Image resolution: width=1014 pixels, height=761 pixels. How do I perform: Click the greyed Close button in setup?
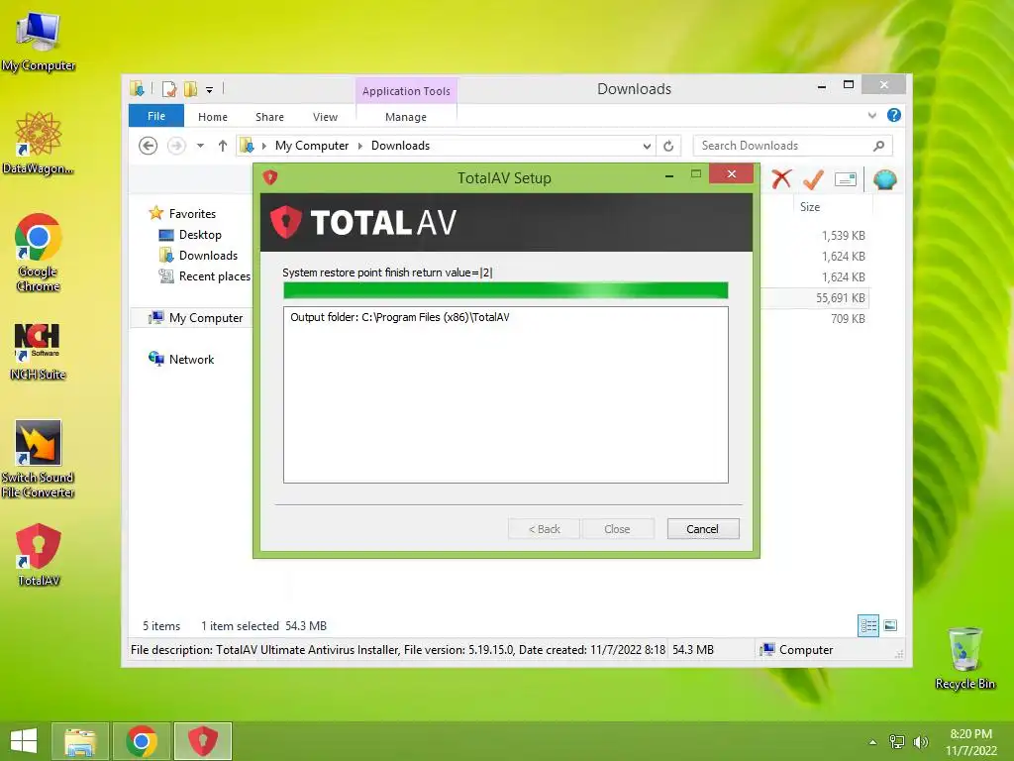click(617, 529)
